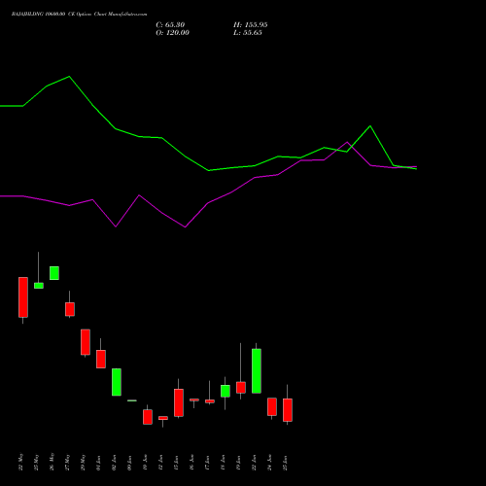Click the green candle above 26 May
This screenshot has height=486, width=486.
(x=54, y=273)
